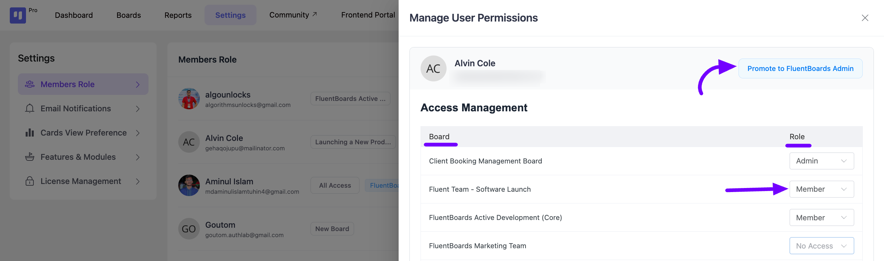Screen dimensions: 884x261
Task: Click Aminul Islam member name
Action: (229, 181)
